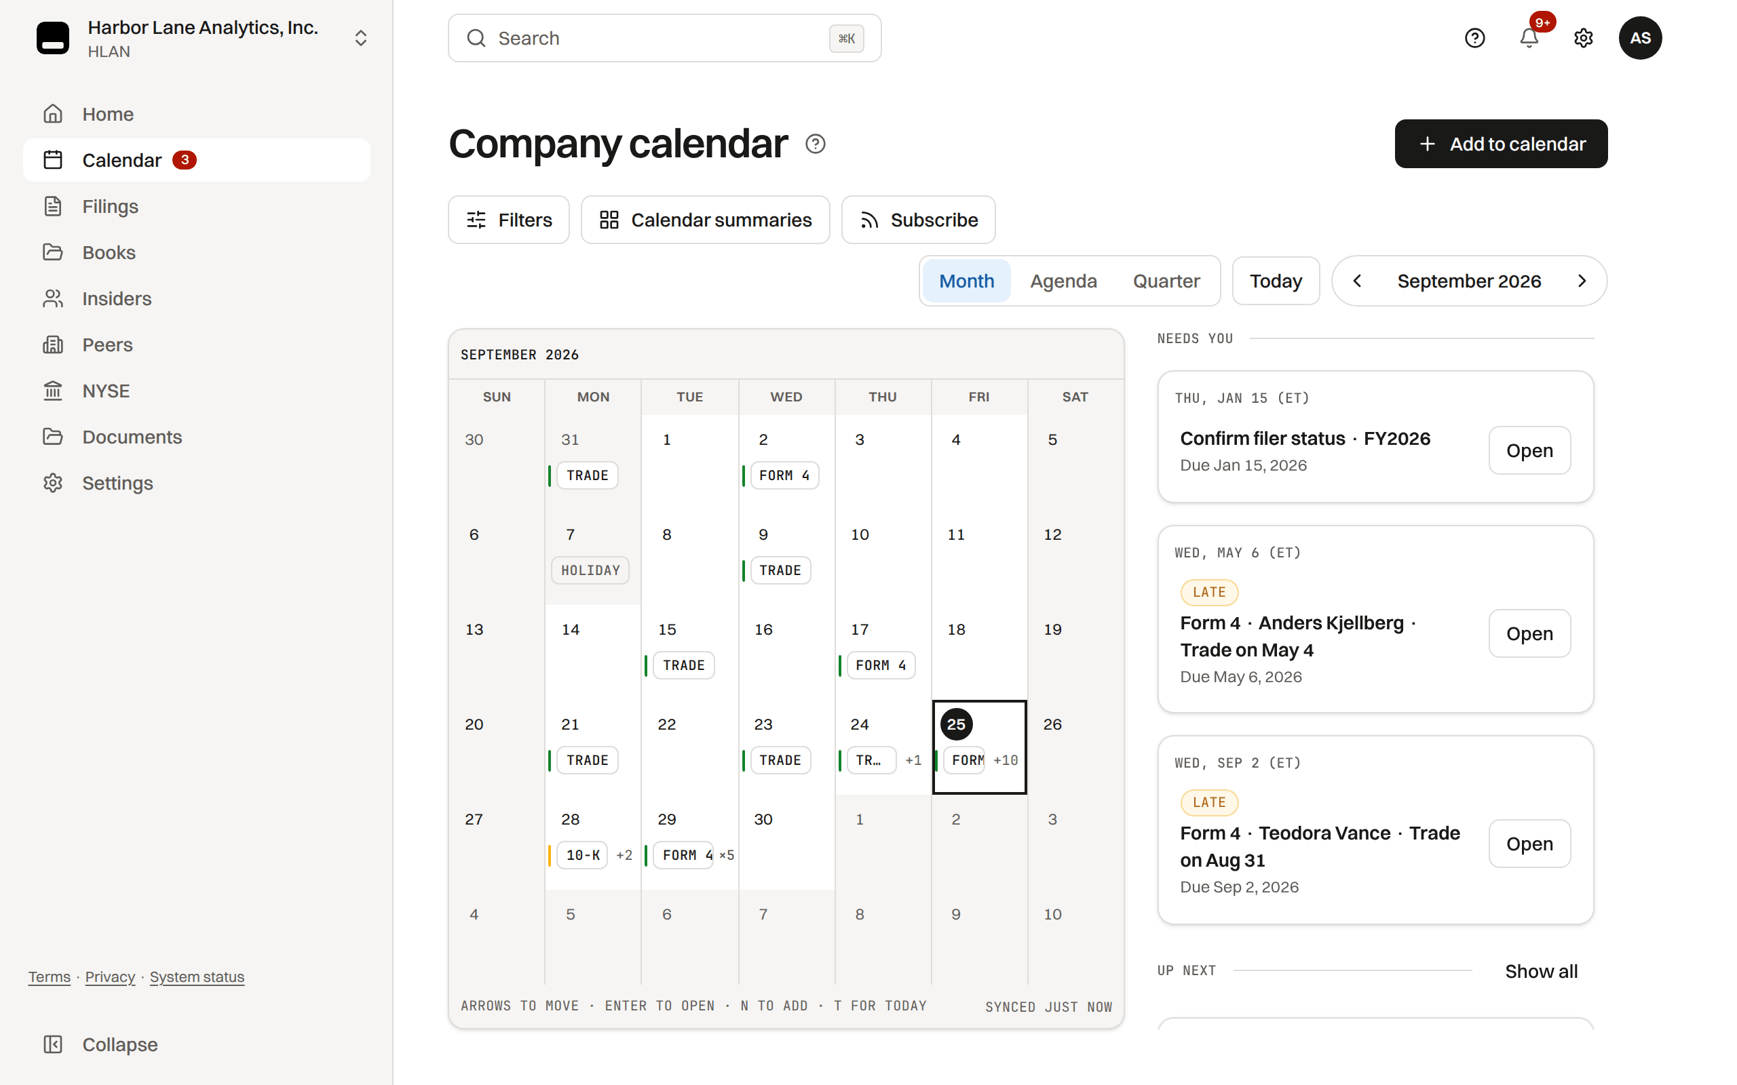Switch to Agenda view

(x=1063, y=281)
